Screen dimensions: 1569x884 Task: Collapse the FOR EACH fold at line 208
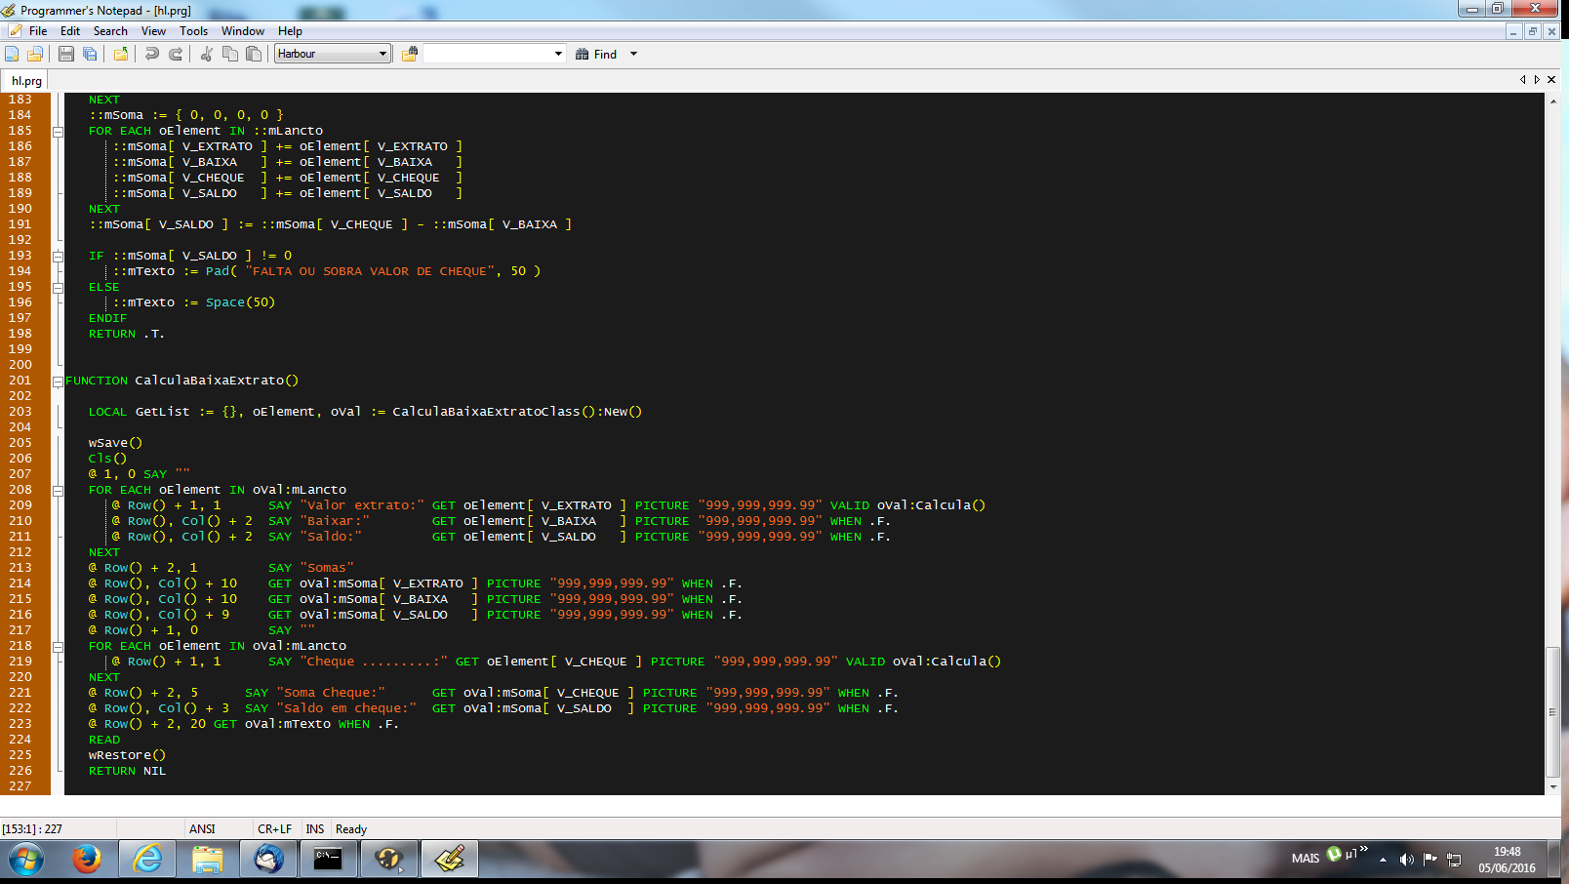point(58,491)
